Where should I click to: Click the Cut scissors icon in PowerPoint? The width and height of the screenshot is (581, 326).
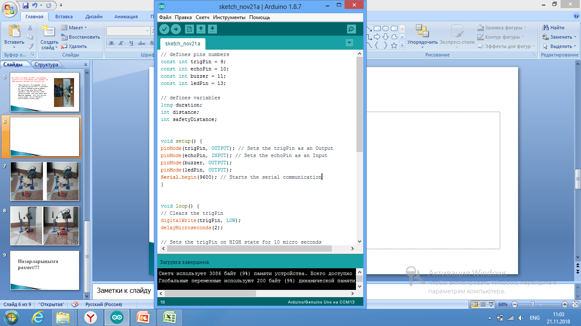click(x=30, y=28)
